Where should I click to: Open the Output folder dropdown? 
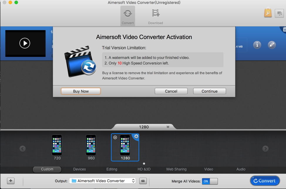(x=102, y=181)
